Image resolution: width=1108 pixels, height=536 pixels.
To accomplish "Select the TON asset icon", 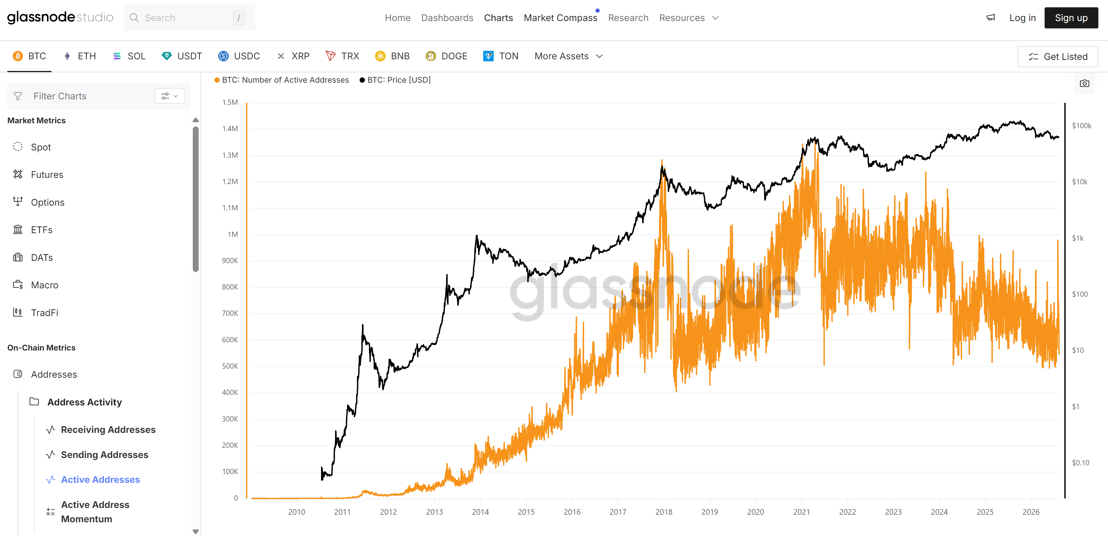I will (x=488, y=56).
